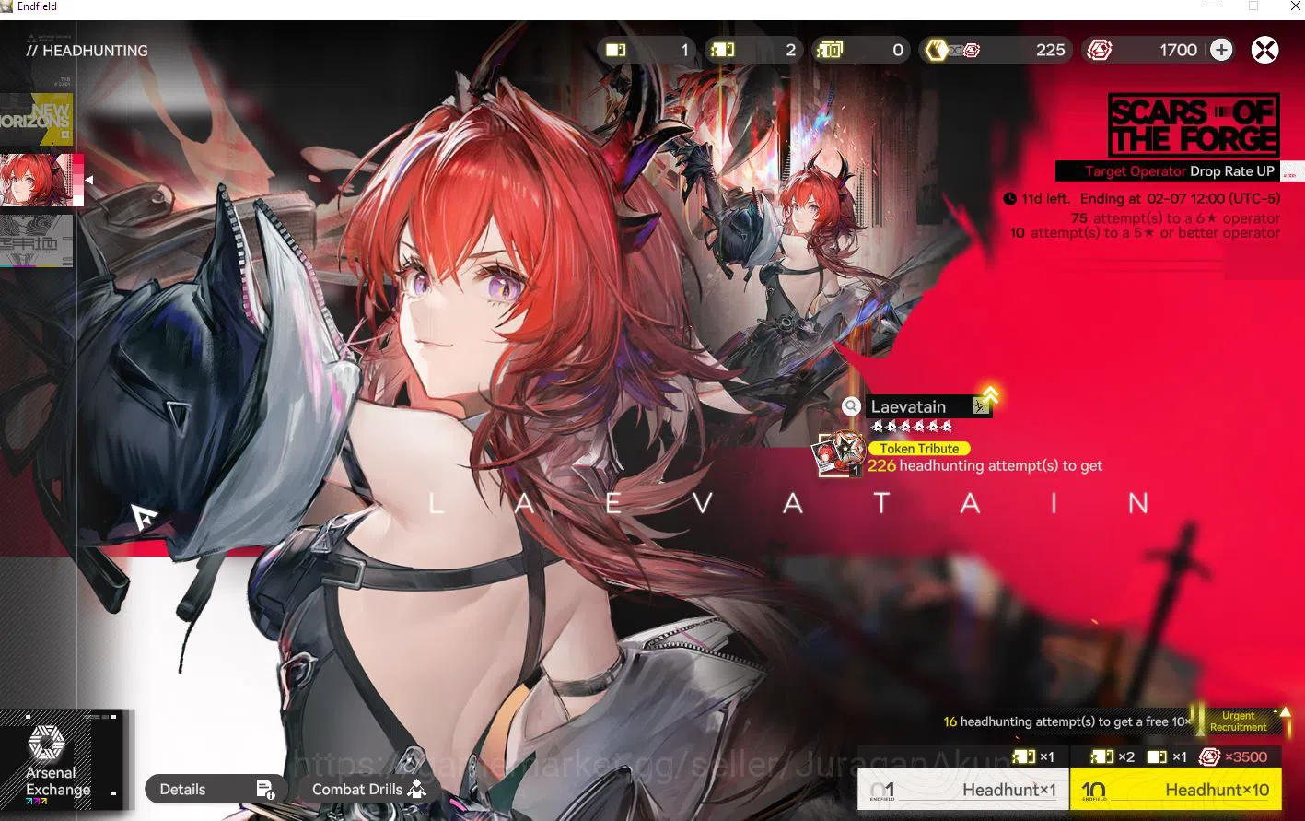
Task: Check the single permit counter showing 1
Action: point(647,50)
